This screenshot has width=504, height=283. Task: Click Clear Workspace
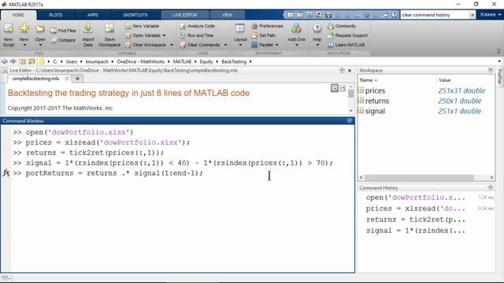[146, 45]
